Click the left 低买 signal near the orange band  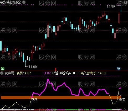point(35,100)
